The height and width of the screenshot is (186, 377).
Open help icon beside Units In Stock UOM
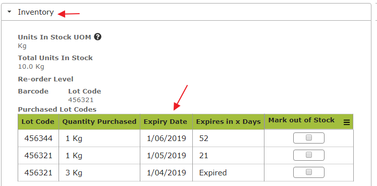(97, 37)
